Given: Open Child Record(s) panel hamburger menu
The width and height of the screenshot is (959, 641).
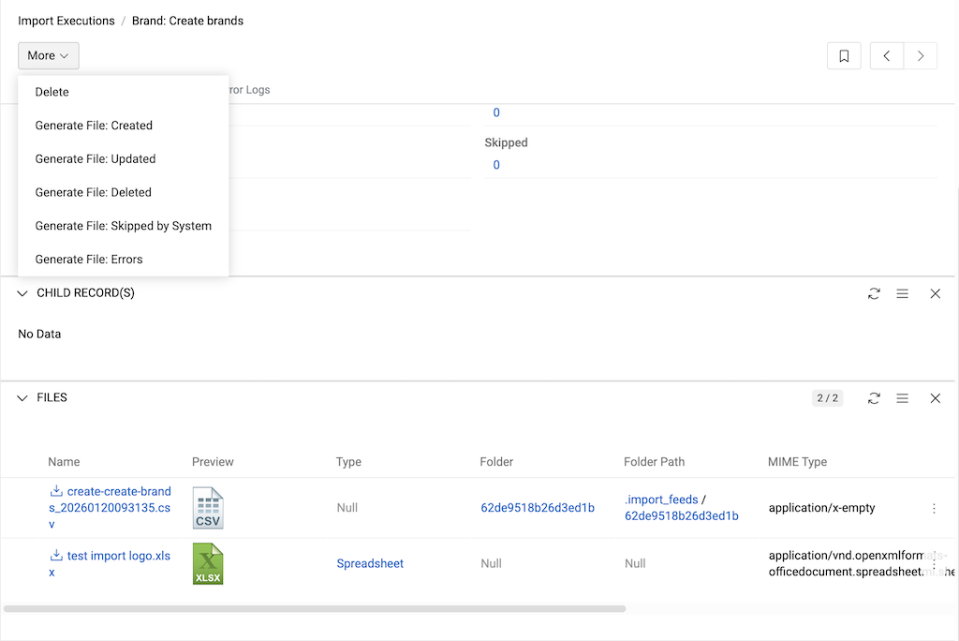Looking at the screenshot, I should (x=903, y=293).
